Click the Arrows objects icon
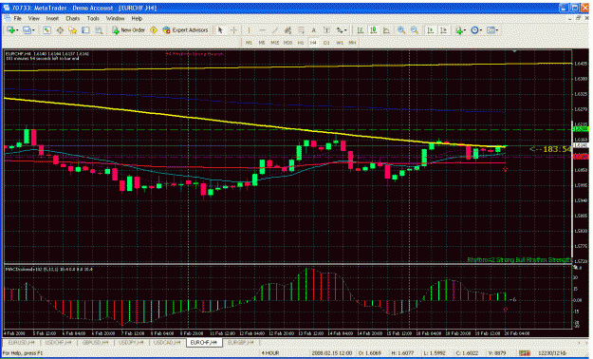 pos(340,30)
